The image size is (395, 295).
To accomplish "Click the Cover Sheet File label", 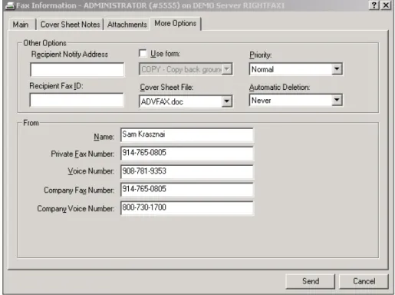I will tap(166, 88).
